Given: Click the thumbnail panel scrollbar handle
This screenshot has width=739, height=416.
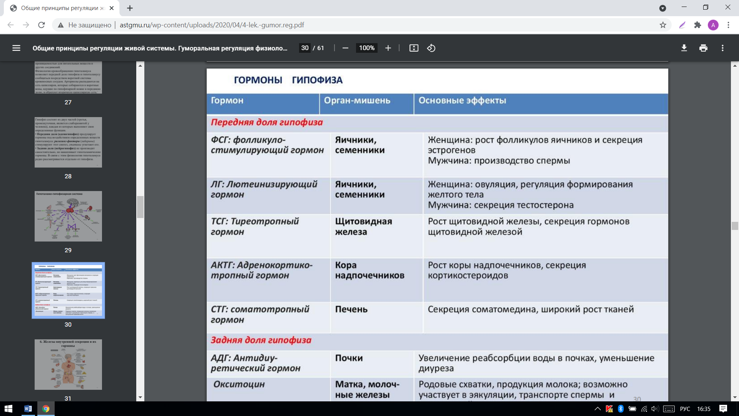Looking at the screenshot, I should tap(140, 207).
